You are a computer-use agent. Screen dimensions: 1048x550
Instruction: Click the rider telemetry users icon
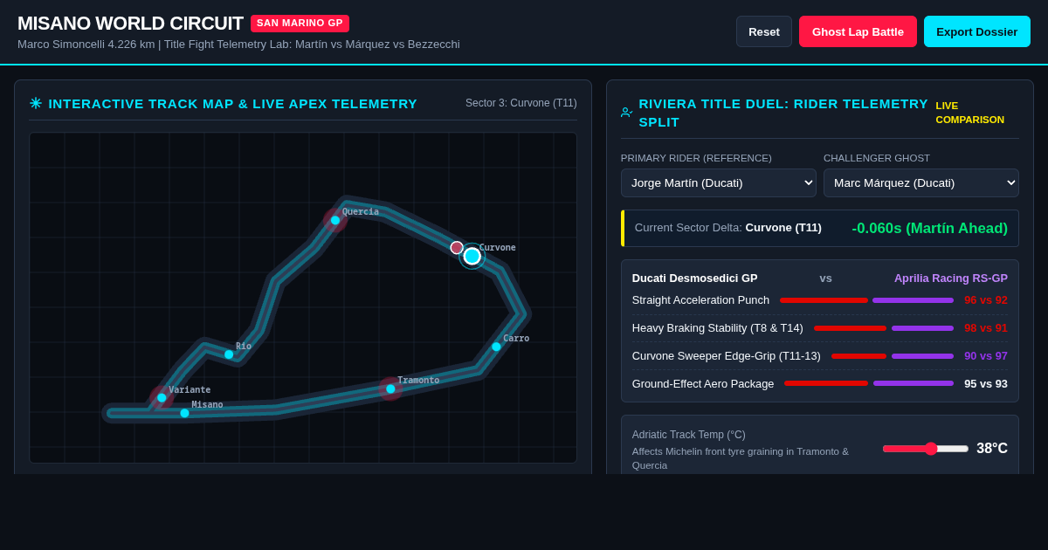pyautogui.click(x=626, y=113)
